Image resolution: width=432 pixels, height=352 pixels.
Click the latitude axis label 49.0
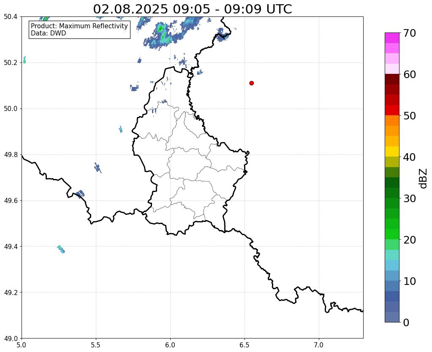(x=11, y=338)
